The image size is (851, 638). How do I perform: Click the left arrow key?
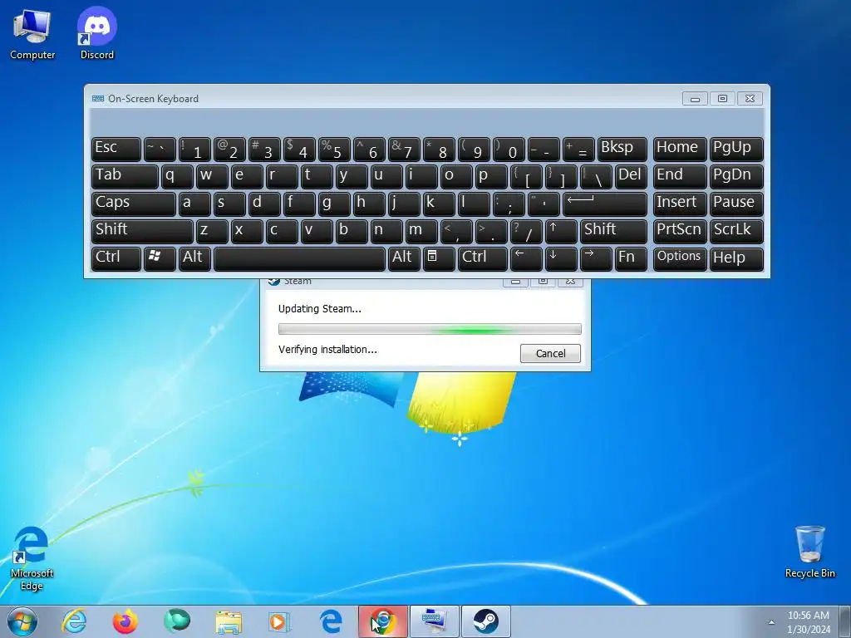coord(526,258)
